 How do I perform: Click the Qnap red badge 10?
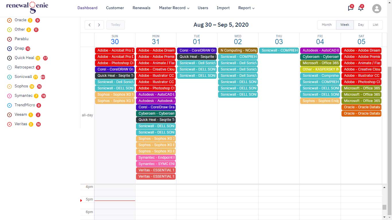click(x=28, y=49)
